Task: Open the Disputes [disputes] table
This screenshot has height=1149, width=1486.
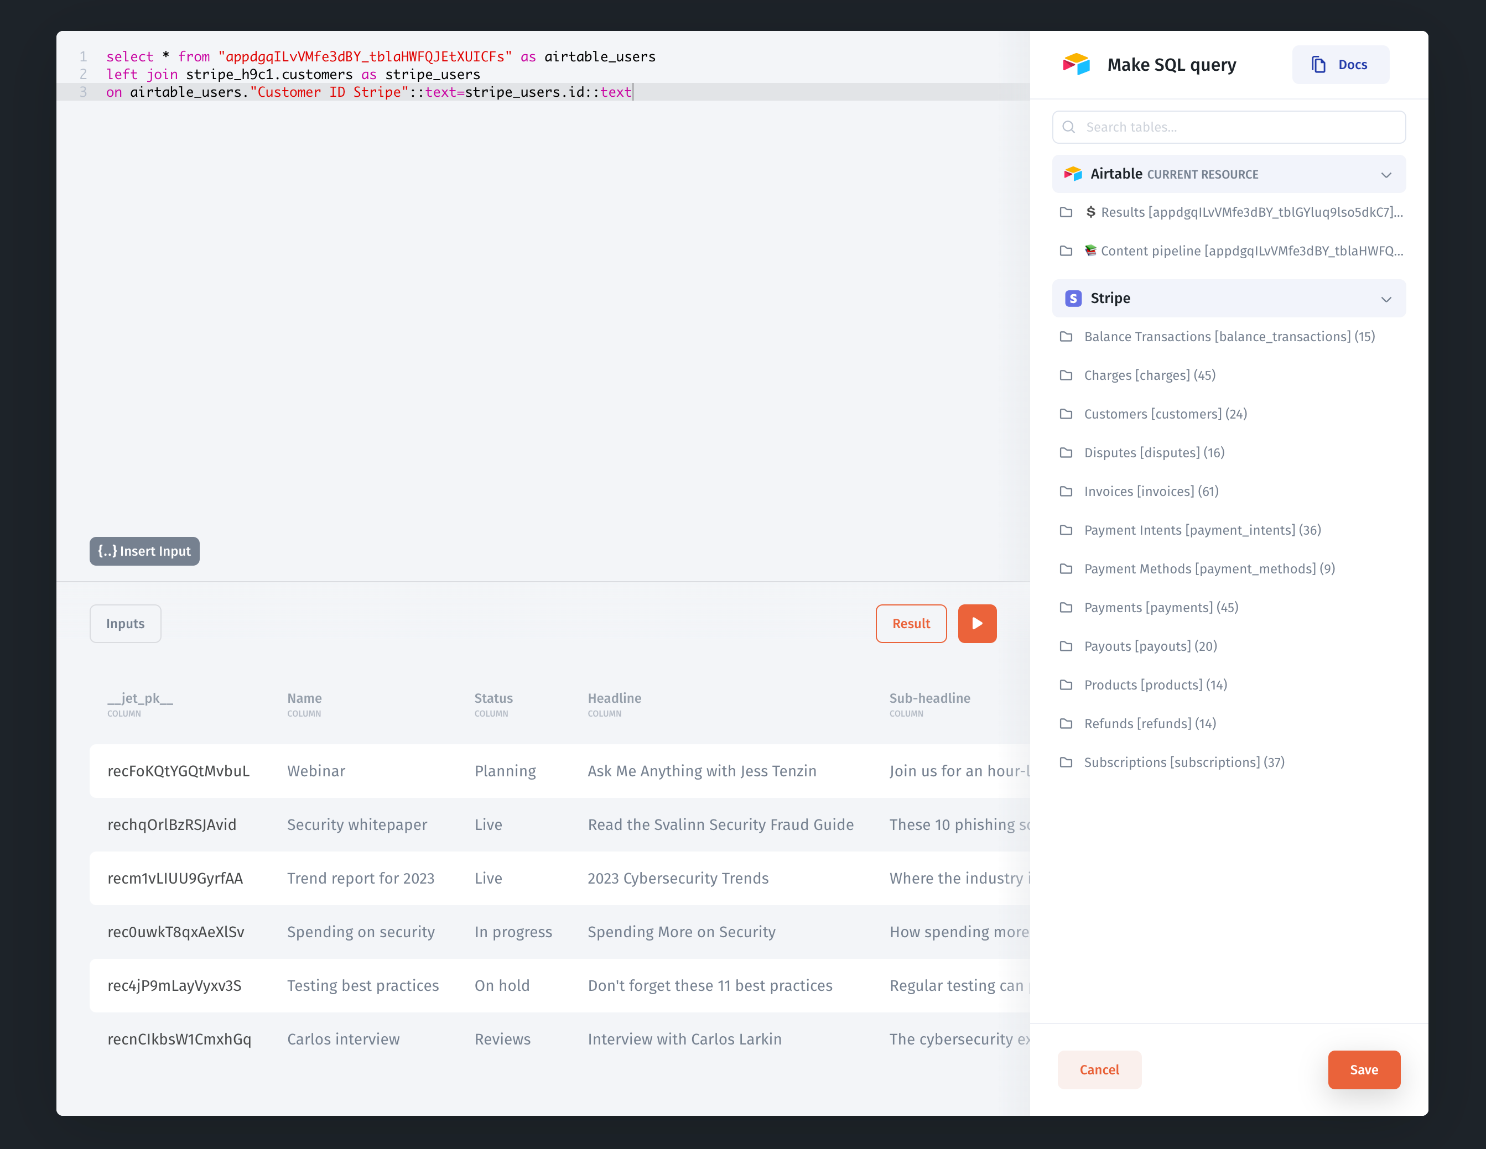Action: [1229, 453]
